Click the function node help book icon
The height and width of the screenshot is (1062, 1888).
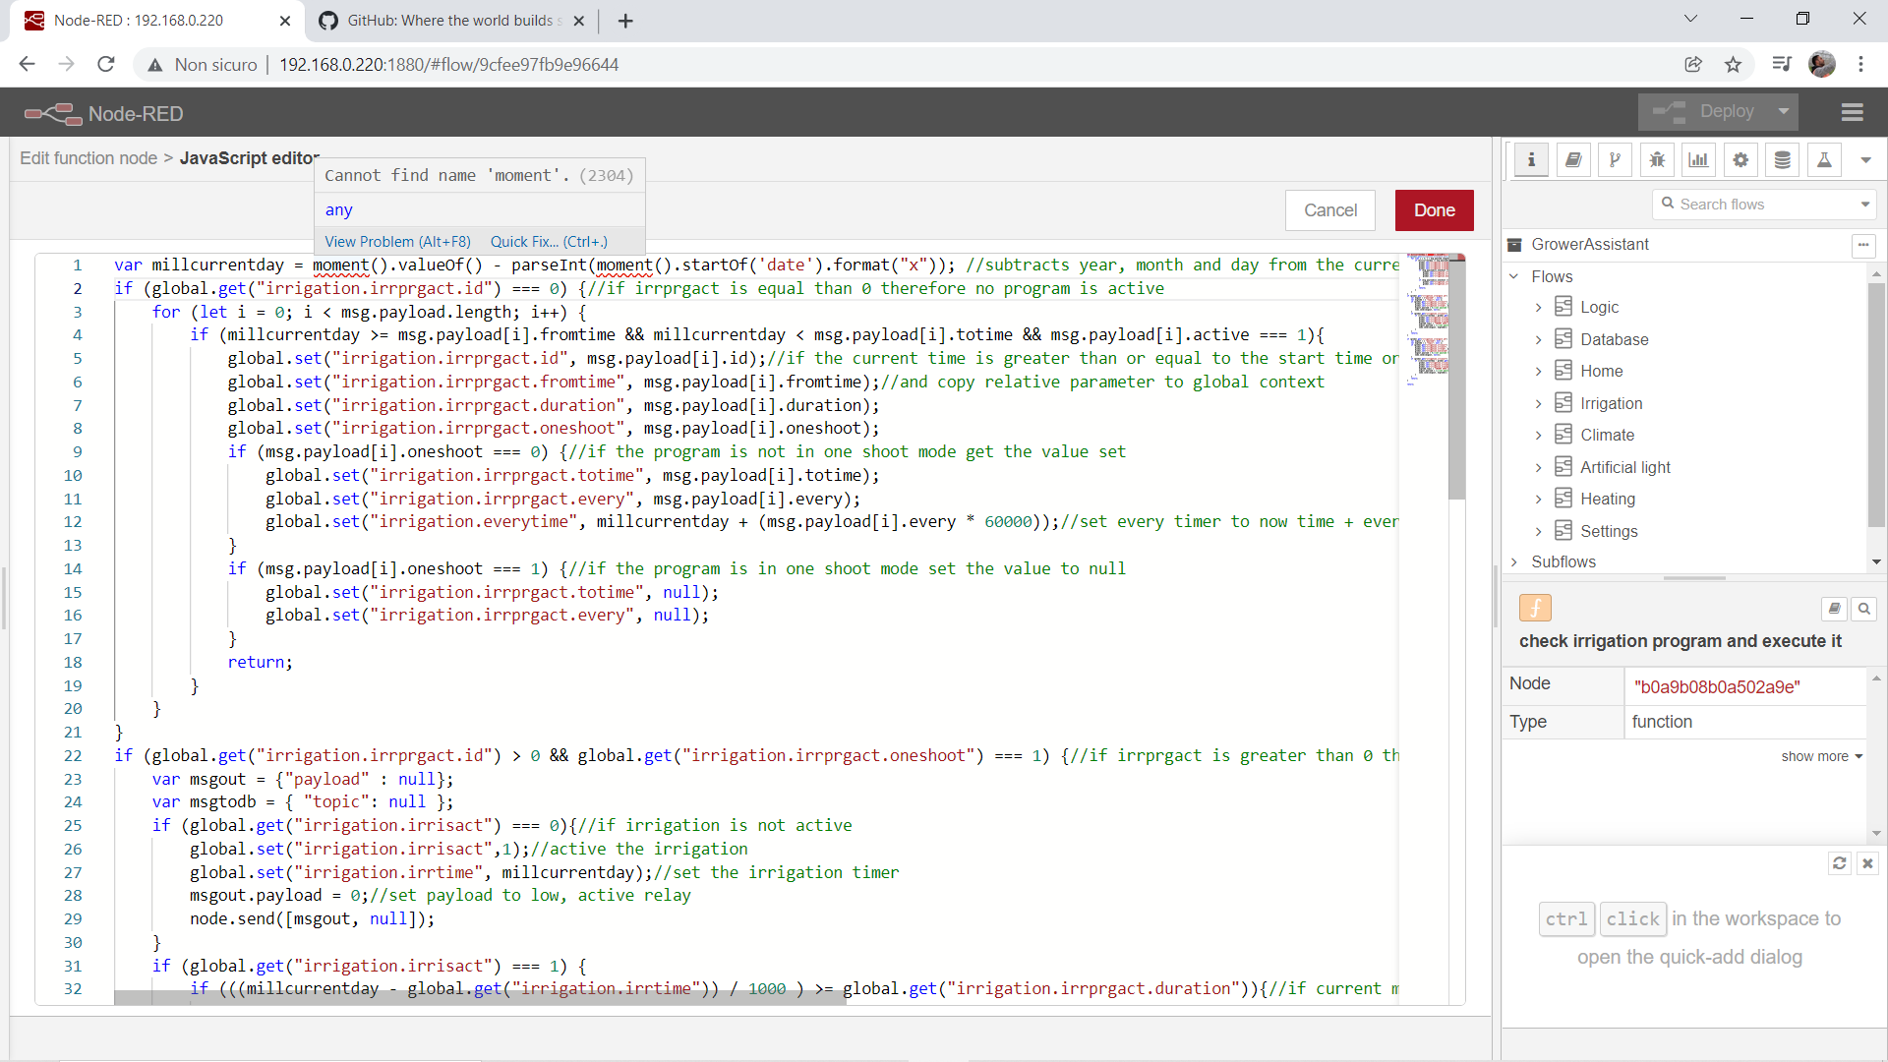[1834, 609]
